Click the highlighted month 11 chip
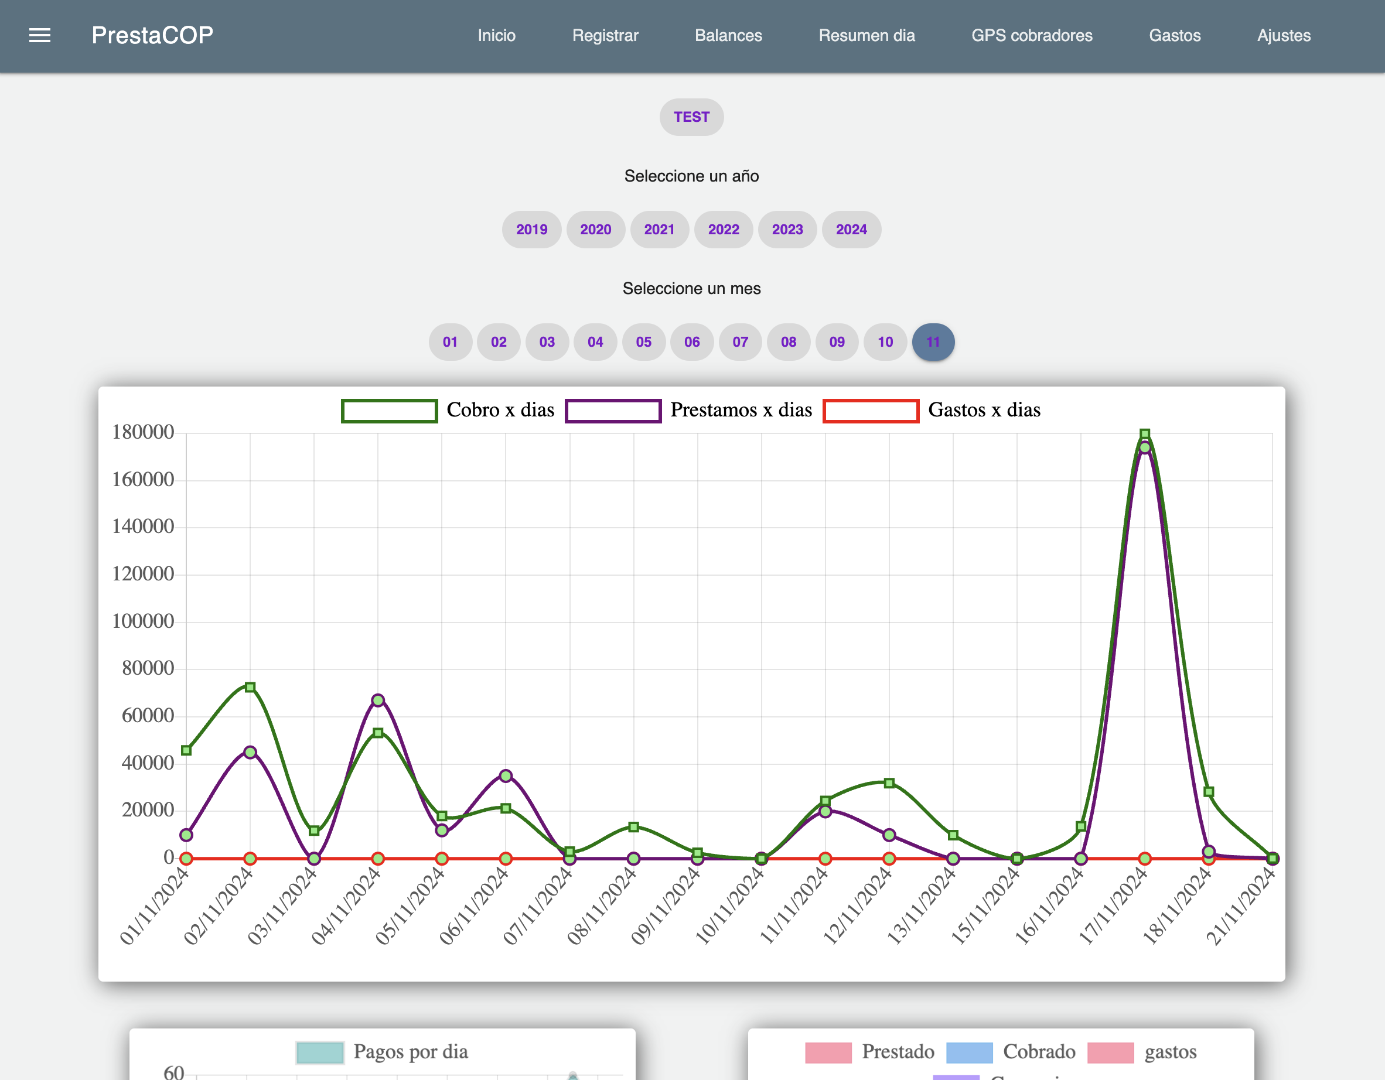Image resolution: width=1385 pixels, height=1080 pixels. pos(932,341)
